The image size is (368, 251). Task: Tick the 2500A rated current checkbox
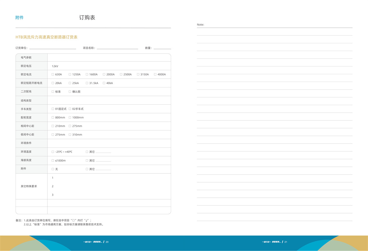(121, 74)
